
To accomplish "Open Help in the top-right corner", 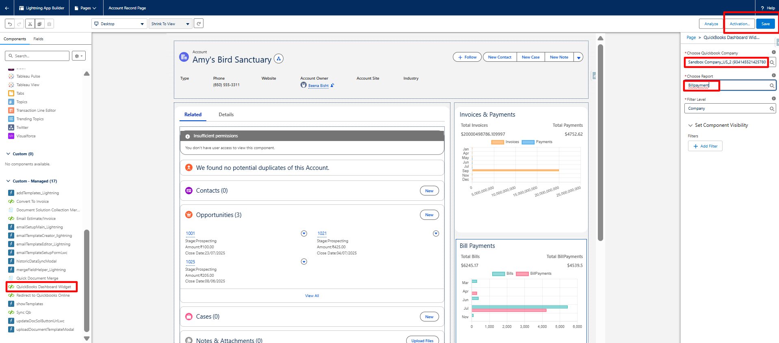I will point(768,8).
